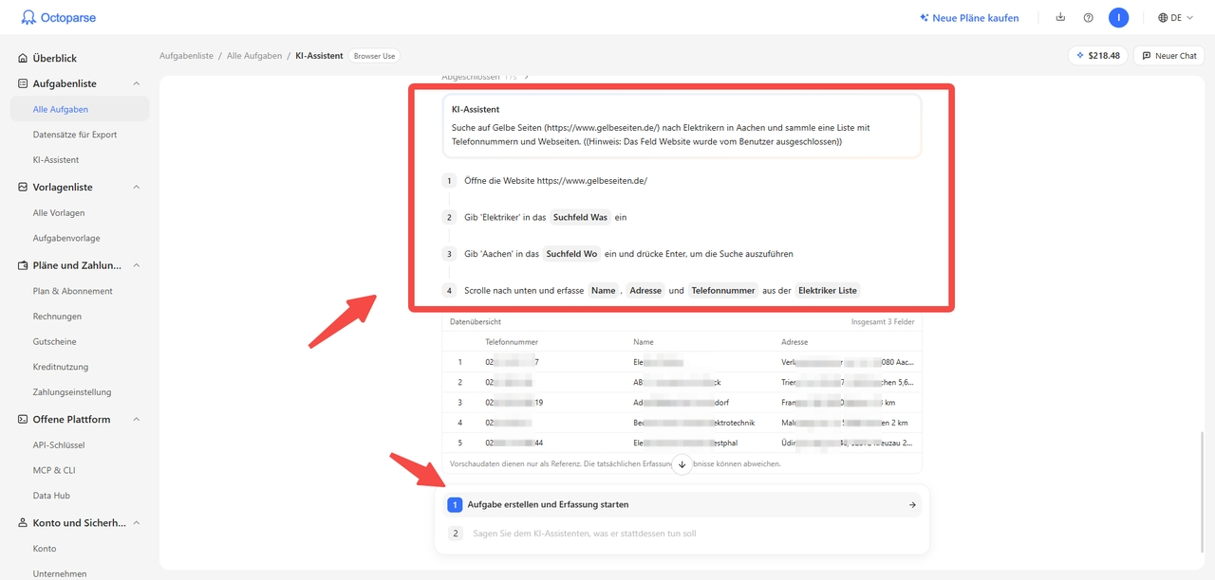Open the user avatar menu

point(1118,17)
